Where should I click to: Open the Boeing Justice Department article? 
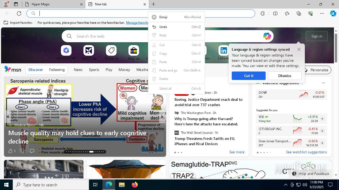click(208, 102)
